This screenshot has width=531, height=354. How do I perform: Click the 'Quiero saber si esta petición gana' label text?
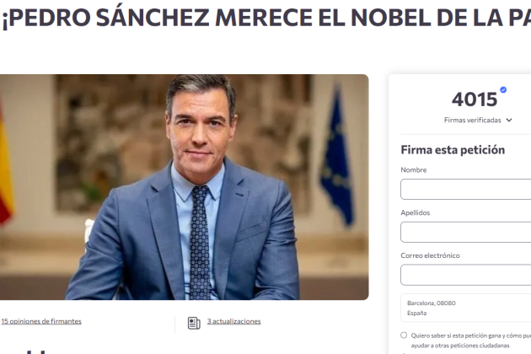pyautogui.click(x=470, y=341)
